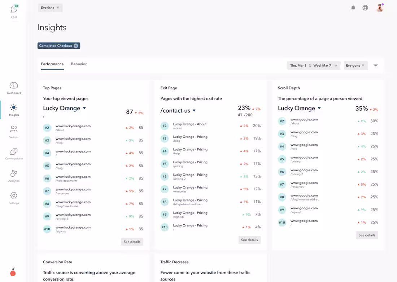Select Lucky Orange - About exit page row
Image resolution: width=397 pixels, height=282 pixels.
pyautogui.click(x=210, y=126)
